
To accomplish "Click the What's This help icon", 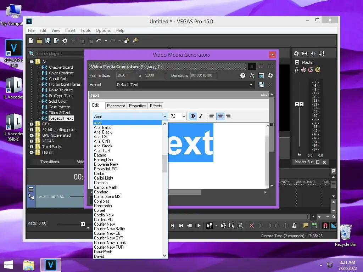I will click(135, 41).
